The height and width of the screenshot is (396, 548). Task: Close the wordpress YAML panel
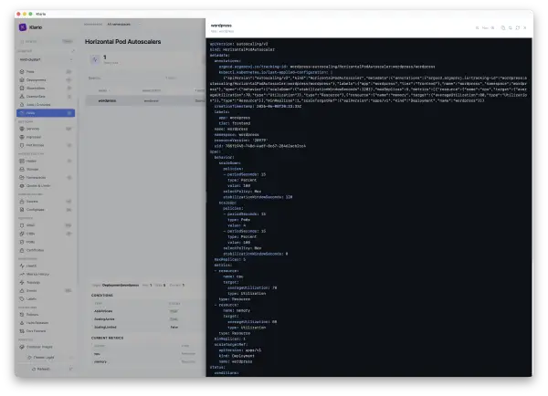[525, 27]
